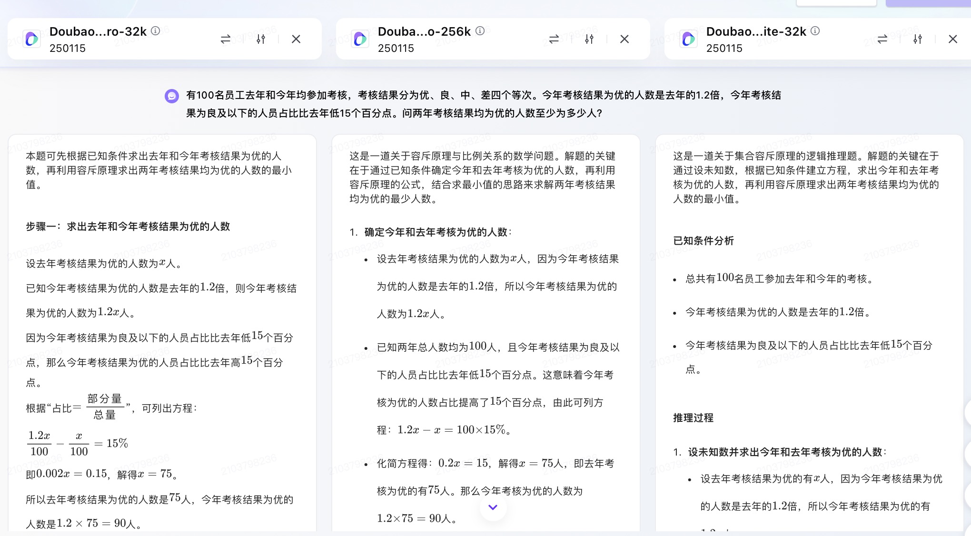The height and width of the screenshot is (536, 971).
Task: Click the 250115 version under Douba...o-256k
Action: (396, 48)
